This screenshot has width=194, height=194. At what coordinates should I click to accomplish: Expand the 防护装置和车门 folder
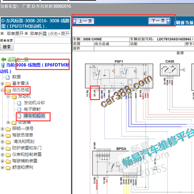coord(2,148)
